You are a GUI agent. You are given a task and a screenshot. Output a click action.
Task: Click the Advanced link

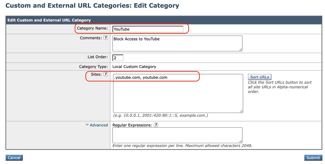coord(99,125)
